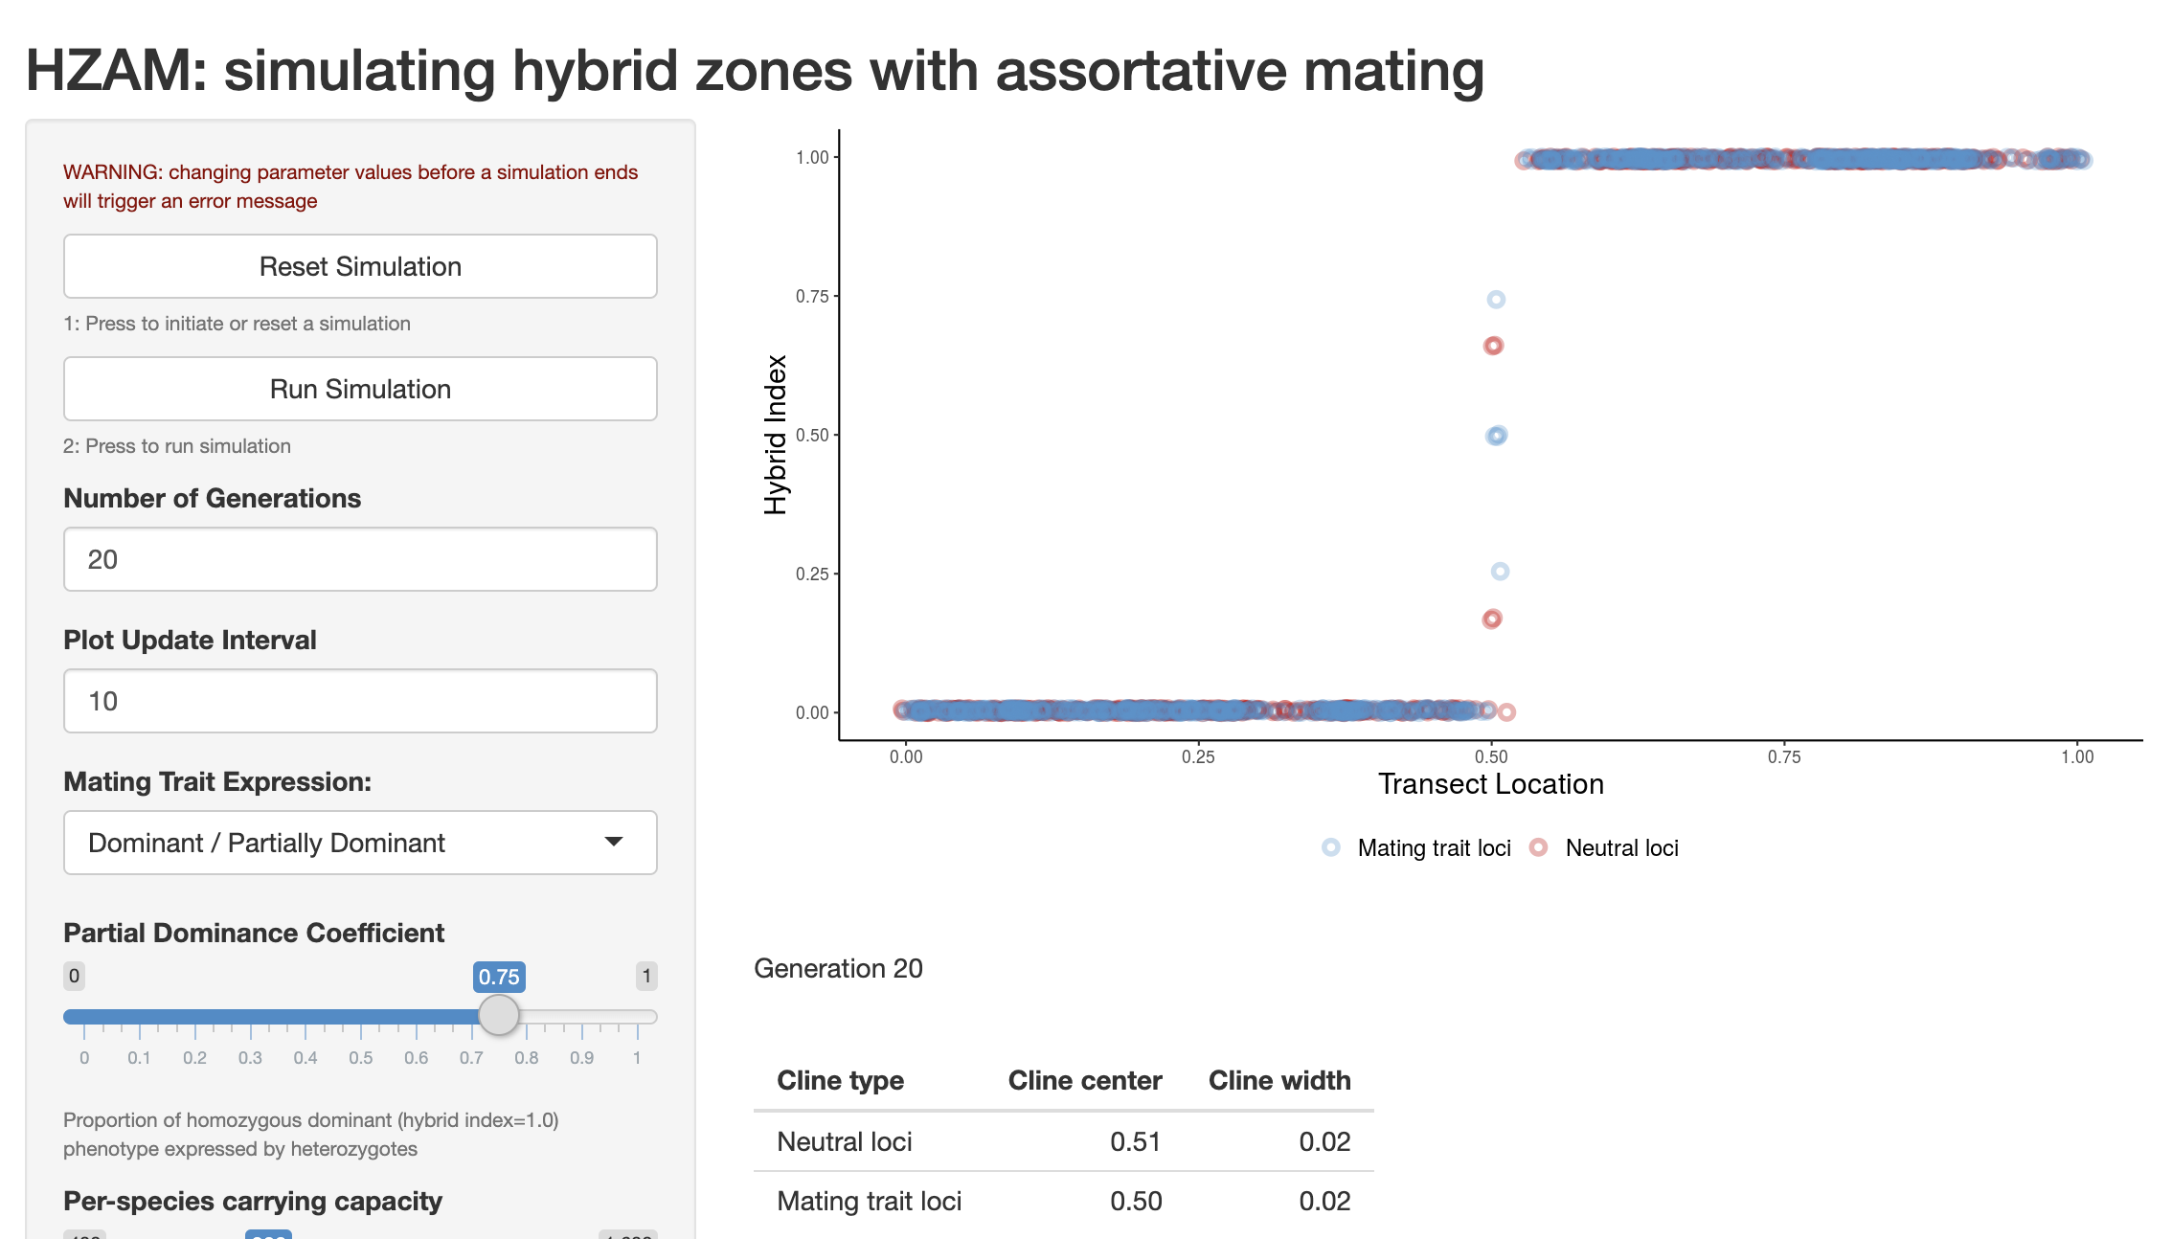Click the Partial Dominance Coefficient slider handle

[x=498, y=1015]
